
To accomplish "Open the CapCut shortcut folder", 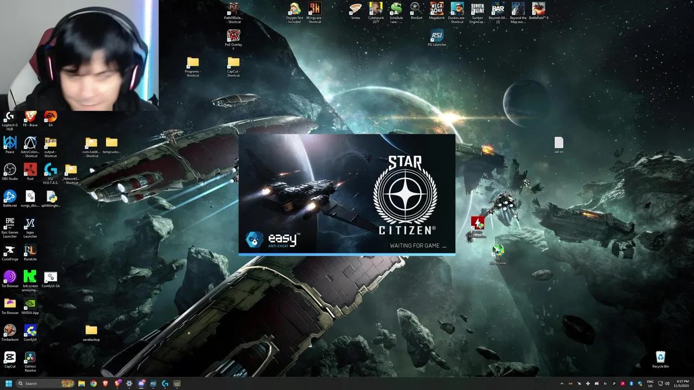I will (x=233, y=67).
